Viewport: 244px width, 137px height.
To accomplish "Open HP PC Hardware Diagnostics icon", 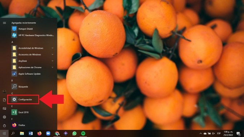I will (x=14, y=35).
